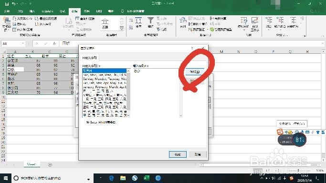Undo the last action
This screenshot has height=183, width=326.
click(14, 4)
